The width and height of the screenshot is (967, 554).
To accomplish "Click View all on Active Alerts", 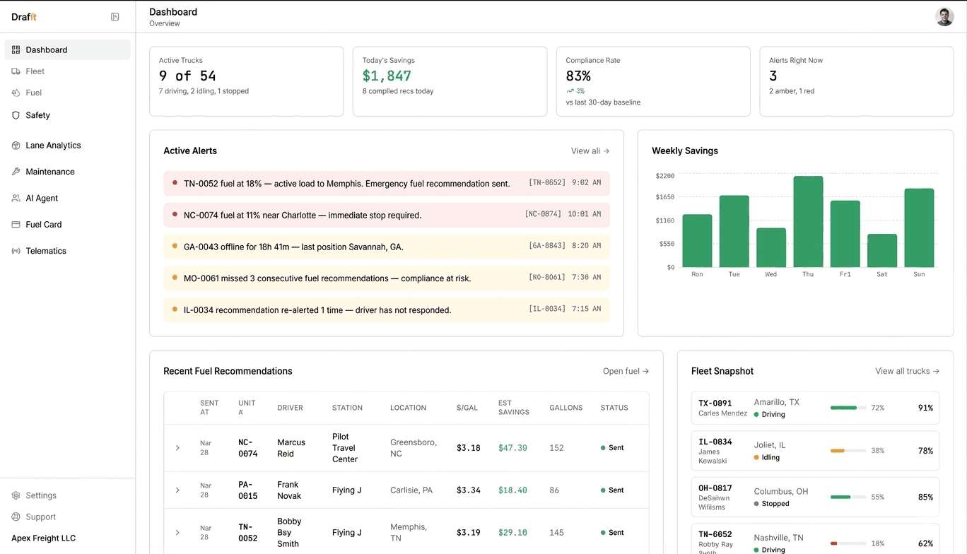I will tap(590, 151).
